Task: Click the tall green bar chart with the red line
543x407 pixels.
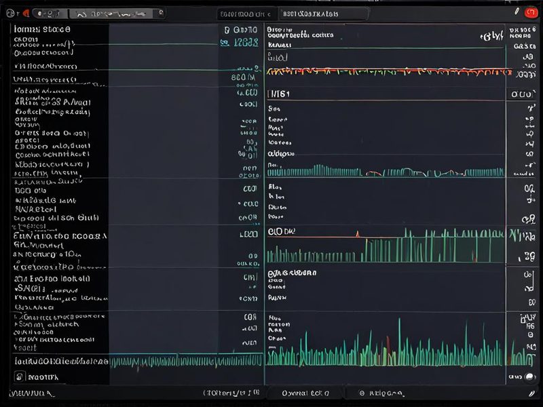Action: pos(386,245)
